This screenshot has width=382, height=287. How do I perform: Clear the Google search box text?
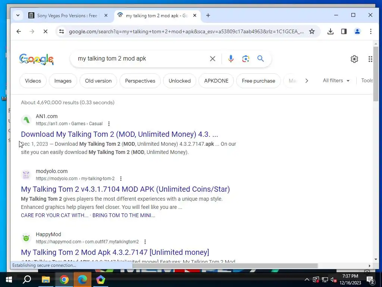click(x=212, y=59)
